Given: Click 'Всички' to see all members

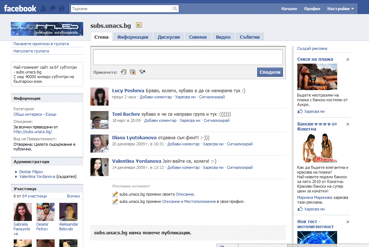Looking at the screenshot, I should (x=73, y=196).
